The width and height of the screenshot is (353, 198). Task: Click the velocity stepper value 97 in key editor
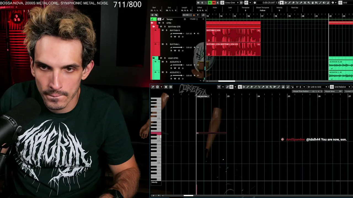pyautogui.click(x=297, y=87)
